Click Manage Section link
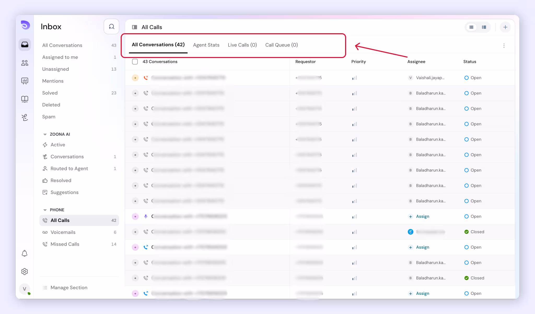 tap(65, 288)
